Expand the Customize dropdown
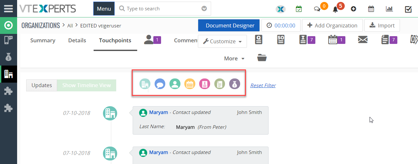418x164 pixels. tap(222, 41)
